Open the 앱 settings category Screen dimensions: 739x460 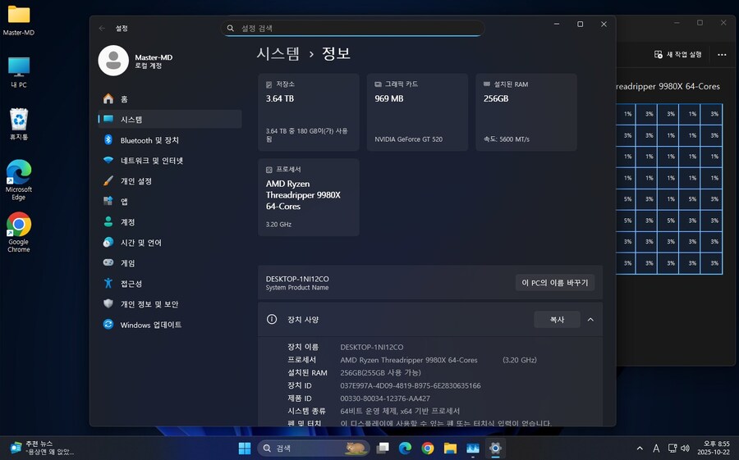170,202
